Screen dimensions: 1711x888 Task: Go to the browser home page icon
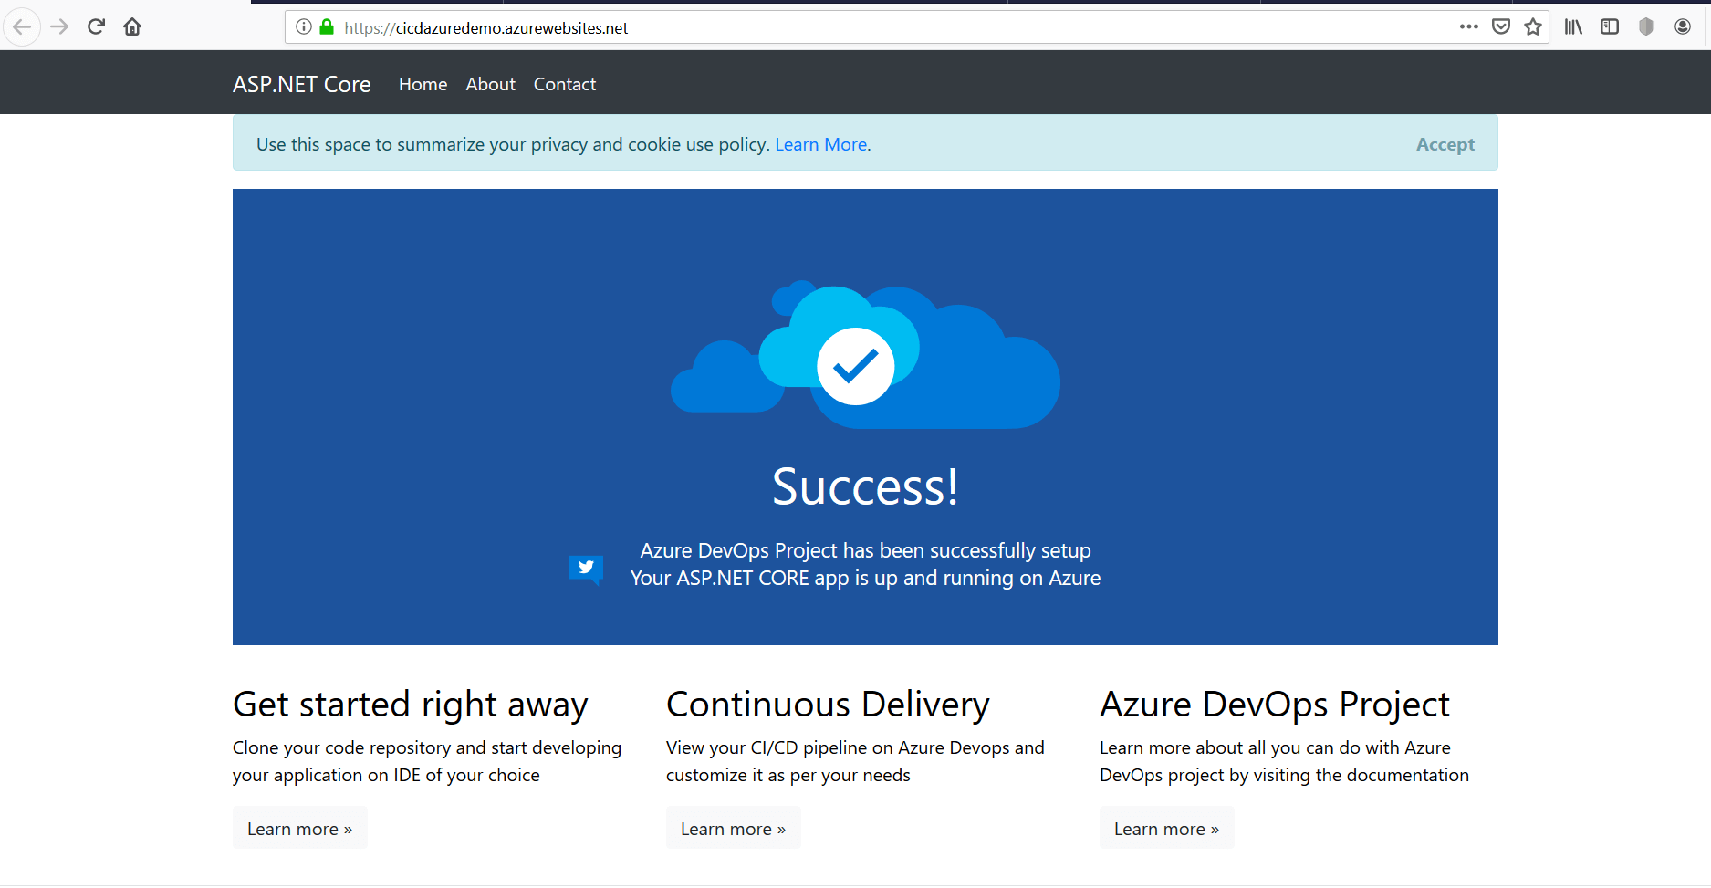132,27
